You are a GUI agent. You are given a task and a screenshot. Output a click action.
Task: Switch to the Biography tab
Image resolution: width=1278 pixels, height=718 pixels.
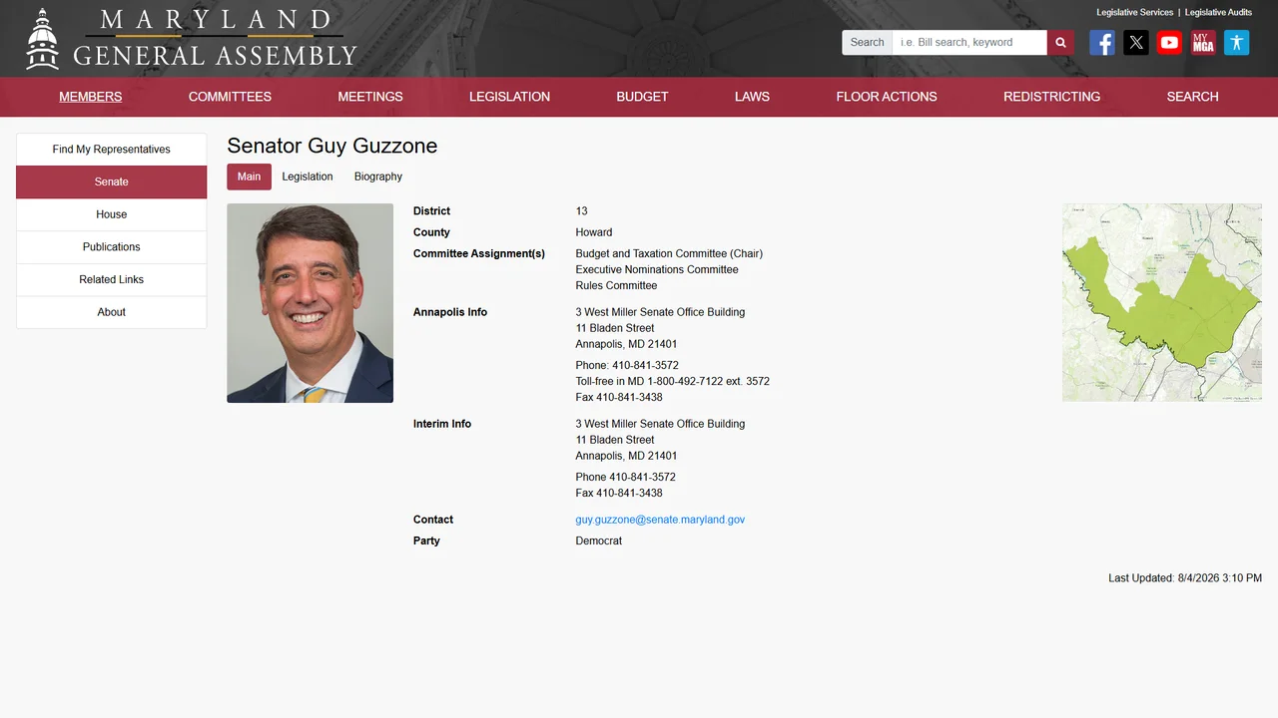(378, 177)
